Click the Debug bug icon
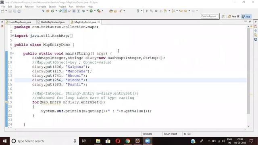 83,11
